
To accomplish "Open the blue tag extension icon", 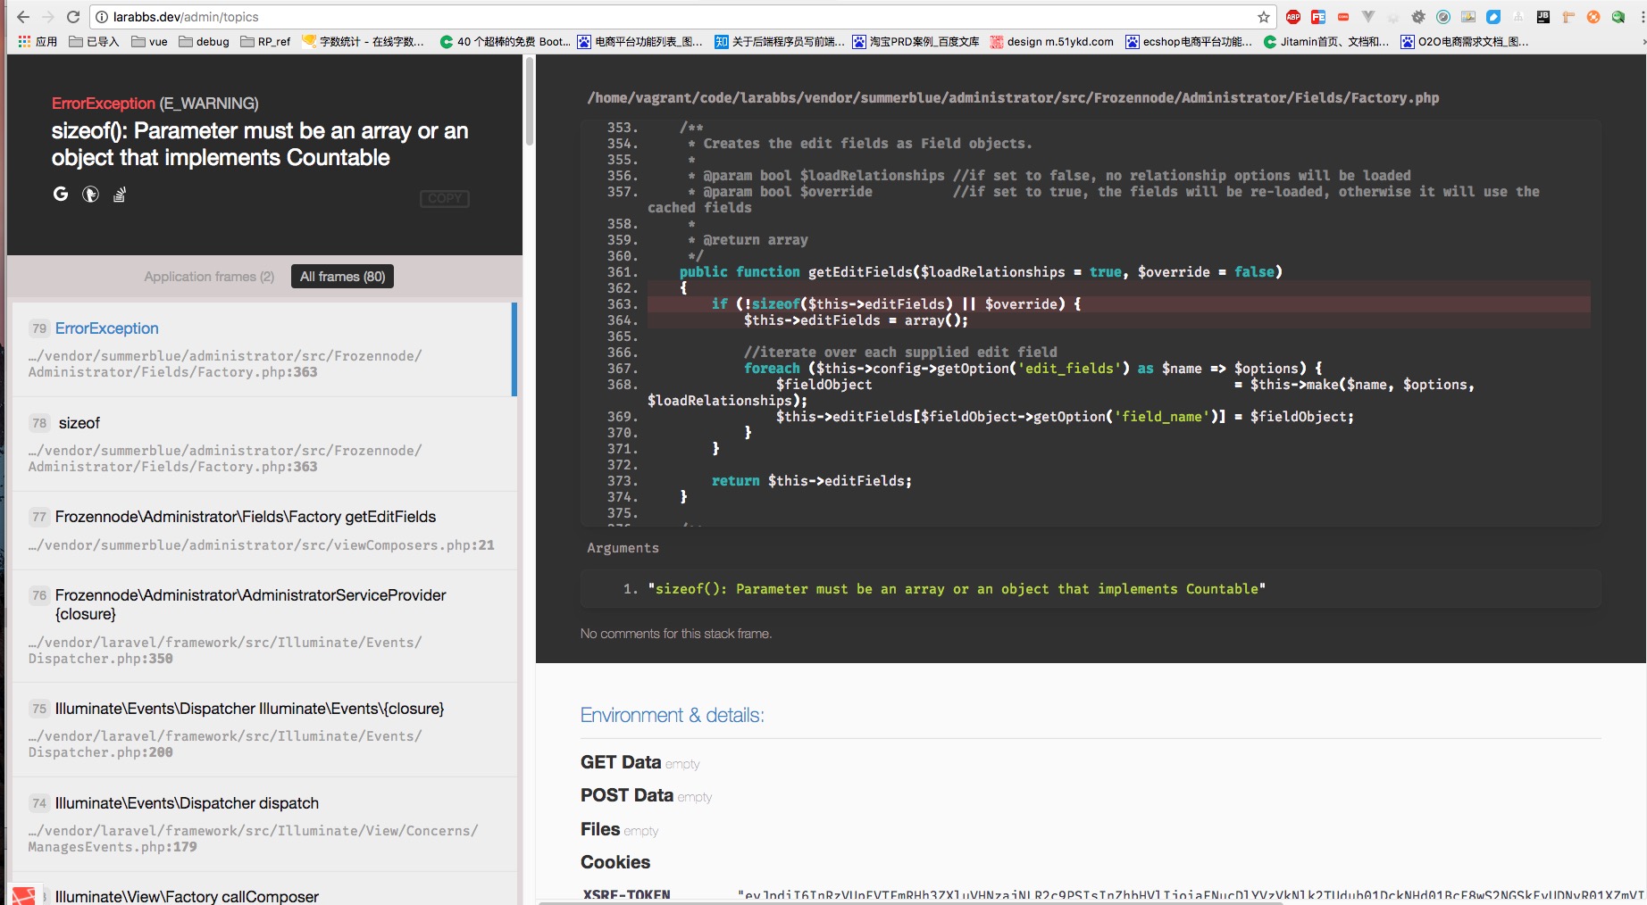I will [1493, 17].
